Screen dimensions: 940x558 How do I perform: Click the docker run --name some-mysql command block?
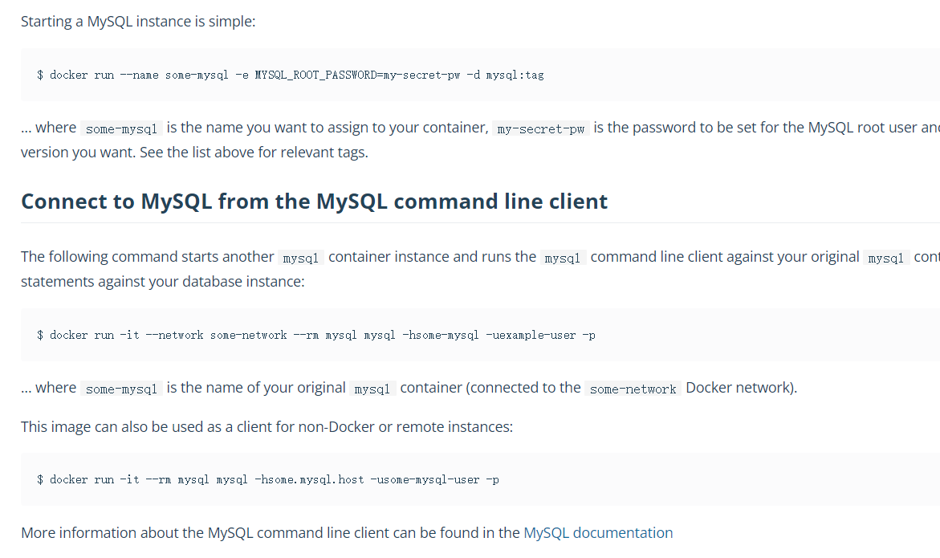480,75
